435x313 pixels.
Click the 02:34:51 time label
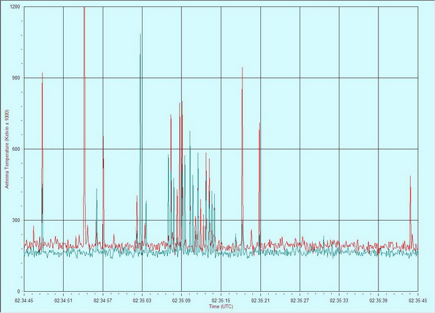click(64, 300)
